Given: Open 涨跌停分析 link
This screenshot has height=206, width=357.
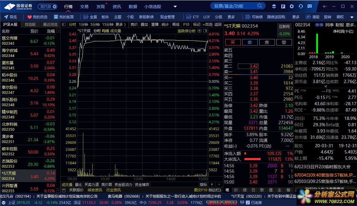Looking at the screenshot, I should pos(187,31).
